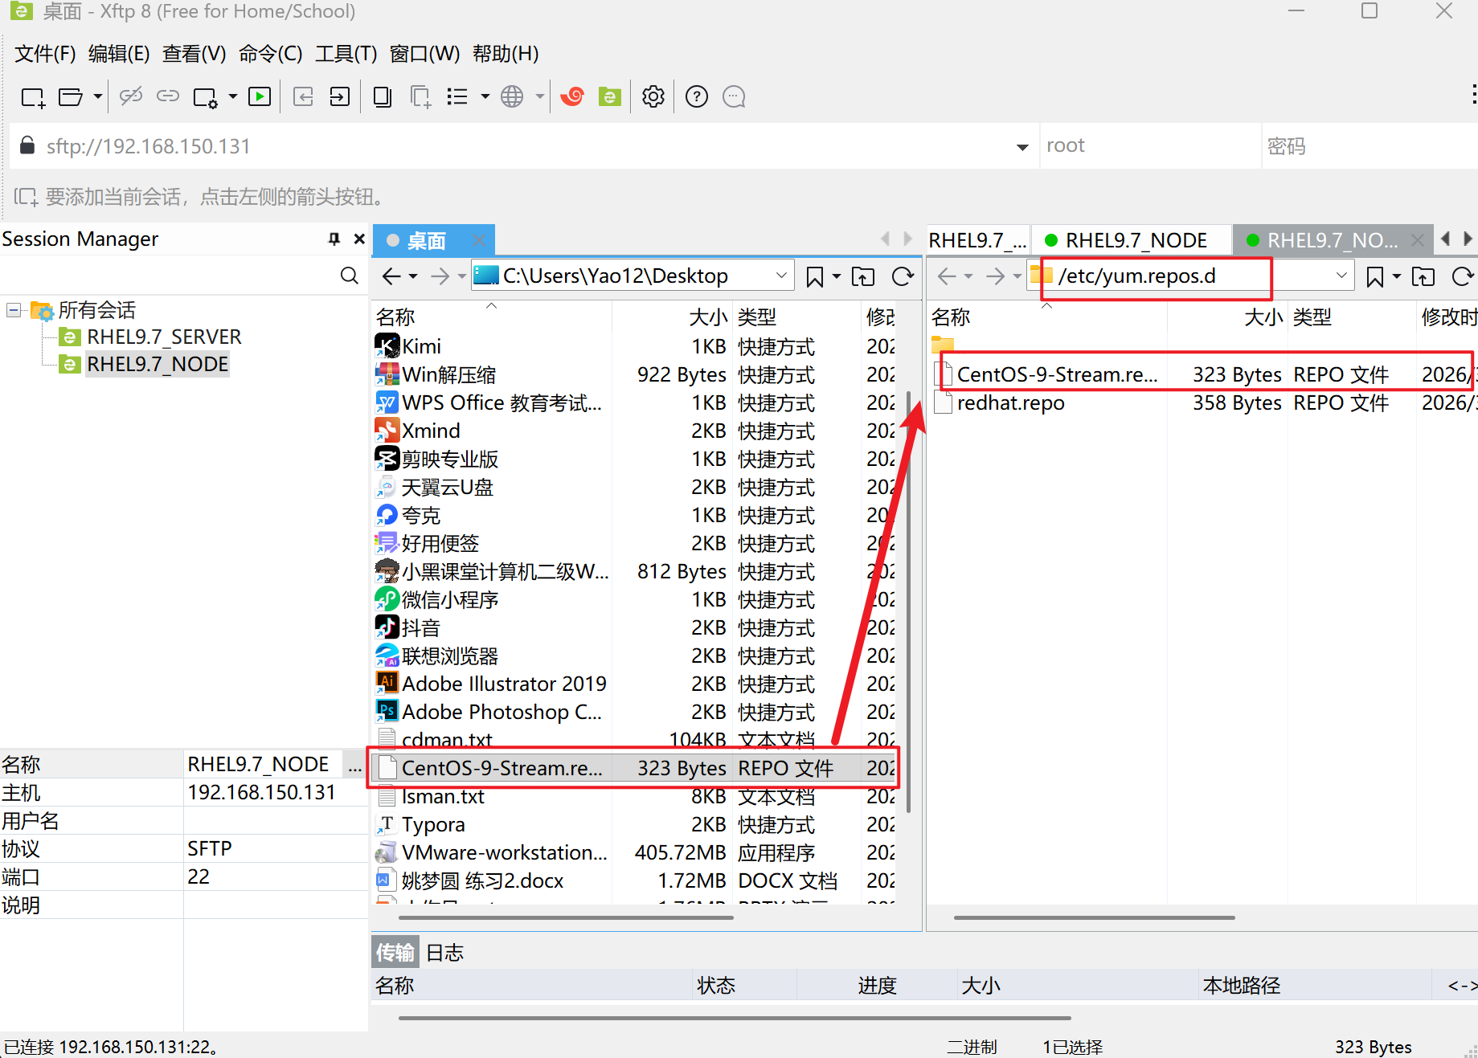Click the green play toolbar icon
This screenshot has width=1478, height=1058.
259,97
